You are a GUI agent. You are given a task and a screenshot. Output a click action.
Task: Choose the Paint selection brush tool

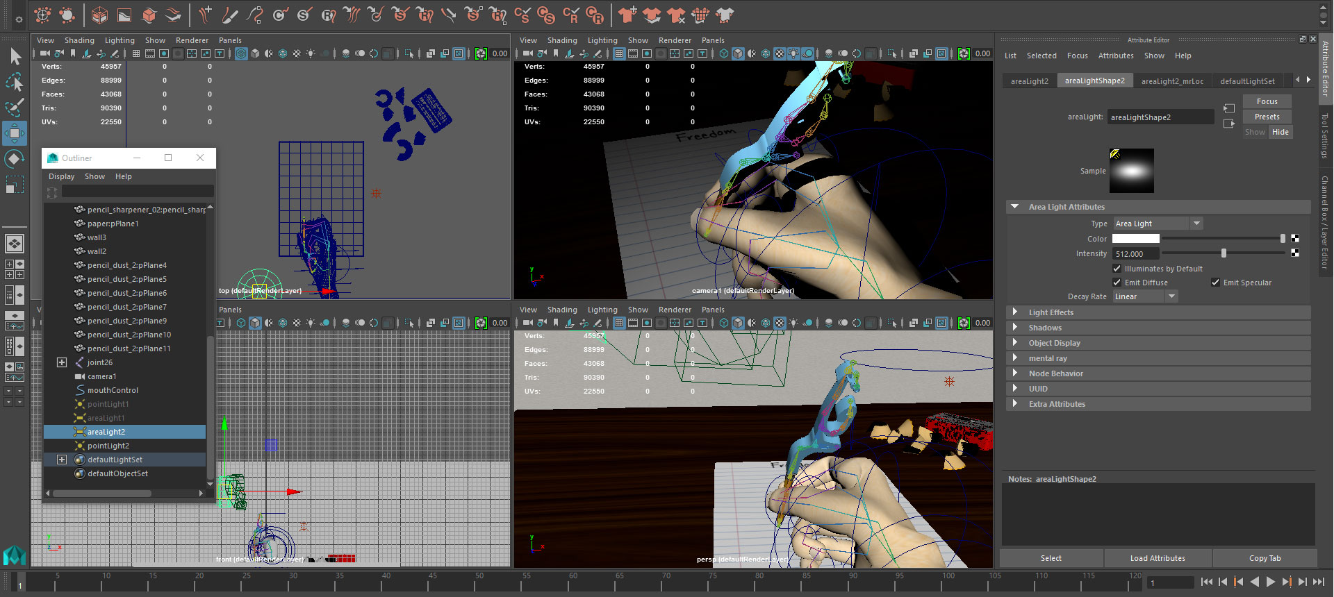pyautogui.click(x=15, y=108)
